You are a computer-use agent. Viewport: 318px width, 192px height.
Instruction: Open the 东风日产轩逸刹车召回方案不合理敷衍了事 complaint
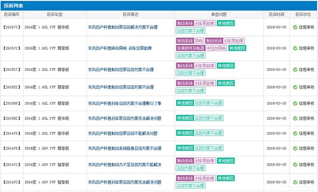click(x=124, y=103)
